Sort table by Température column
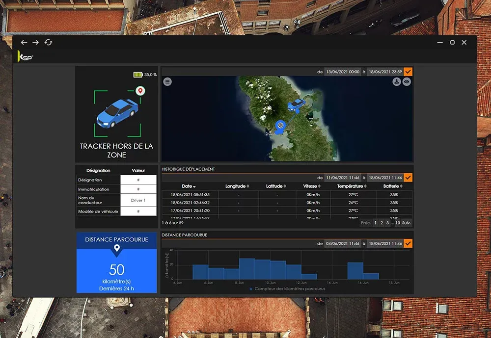This screenshot has height=338, width=491. point(352,186)
